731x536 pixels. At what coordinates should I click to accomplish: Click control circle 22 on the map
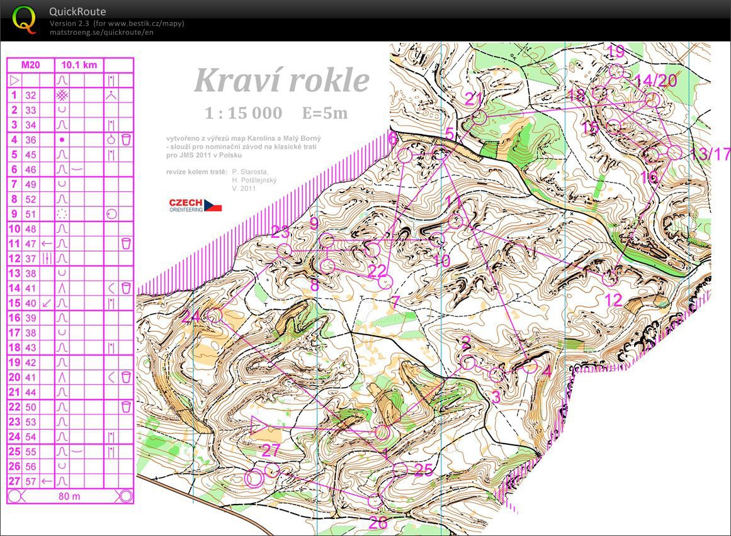pyautogui.click(x=373, y=250)
